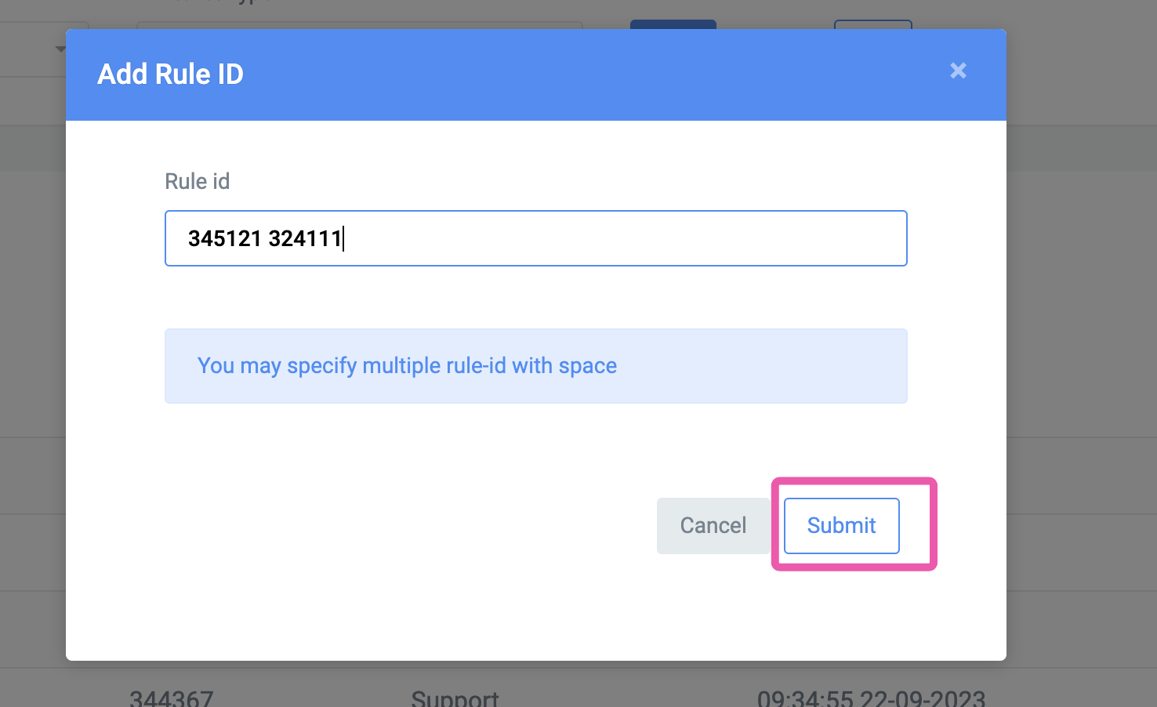Cancel the Add Rule ID dialog

click(x=713, y=525)
